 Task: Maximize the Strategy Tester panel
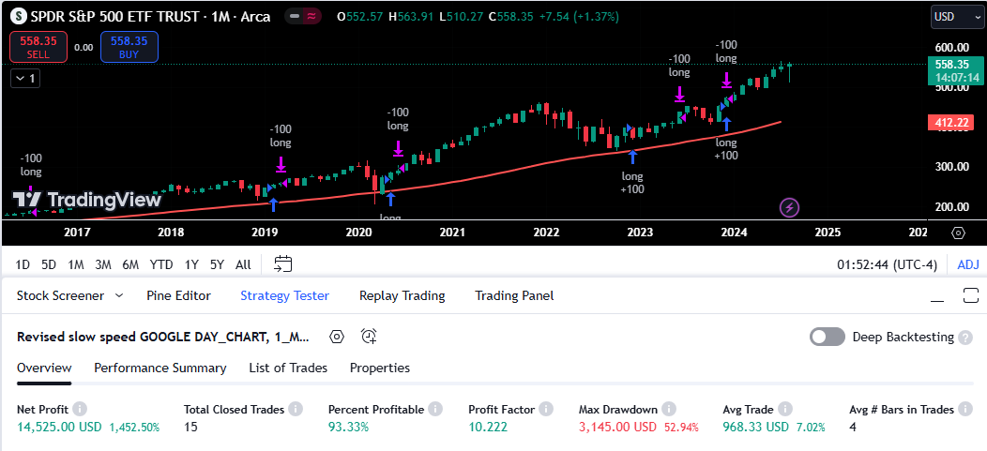point(970,296)
